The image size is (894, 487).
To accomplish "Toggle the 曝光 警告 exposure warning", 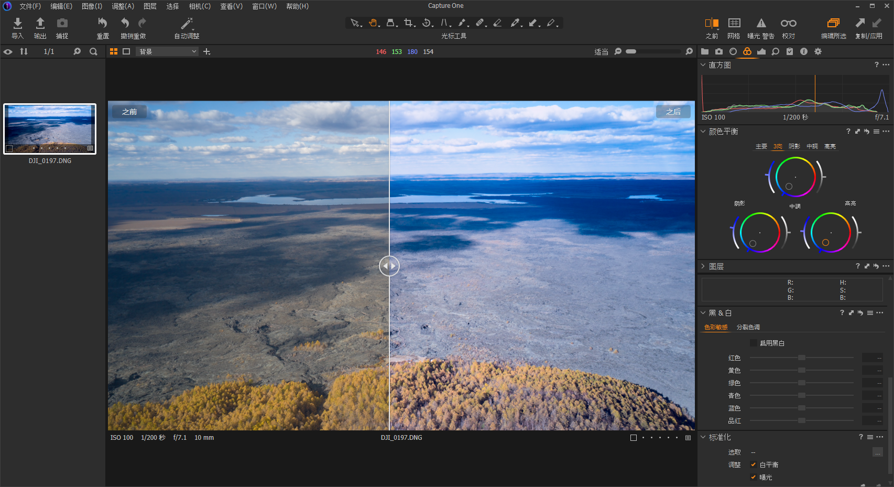I will pyautogui.click(x=761, y=23).
